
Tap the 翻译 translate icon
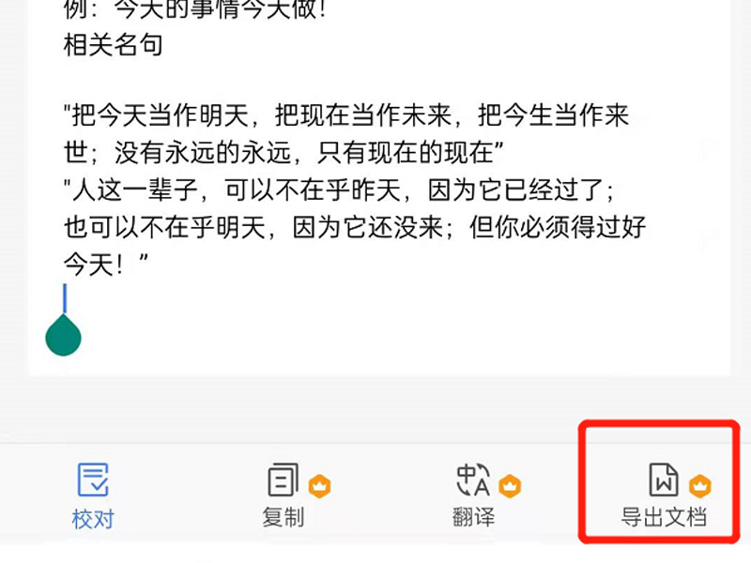(x=473, y=479)
